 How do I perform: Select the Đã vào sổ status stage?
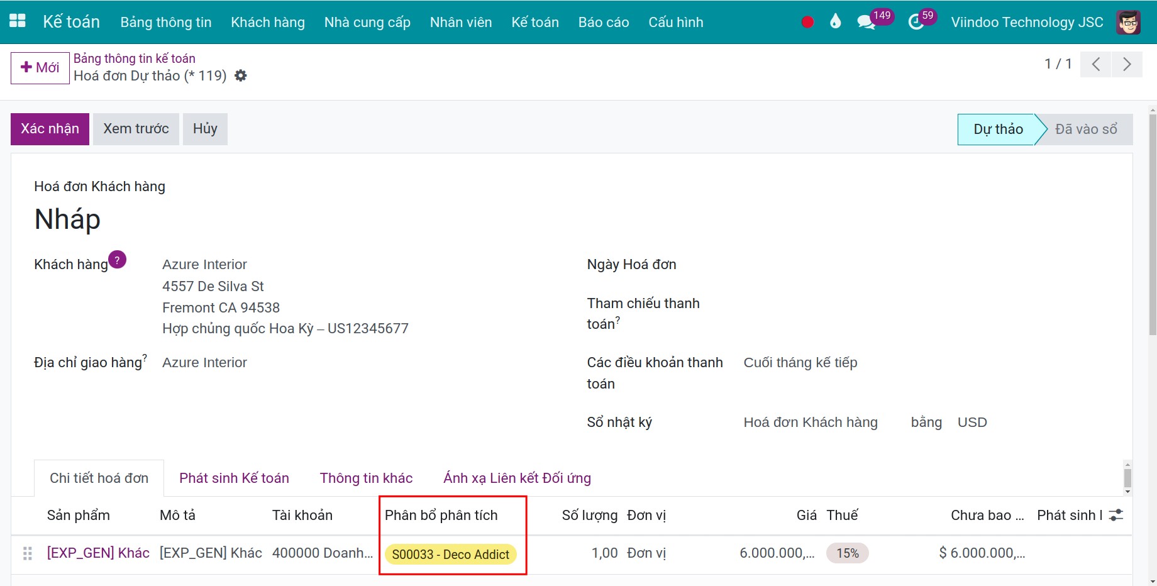[1086, 129]
